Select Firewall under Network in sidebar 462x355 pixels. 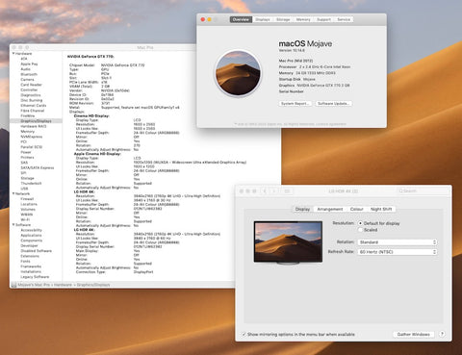click(x=27, y=199)
